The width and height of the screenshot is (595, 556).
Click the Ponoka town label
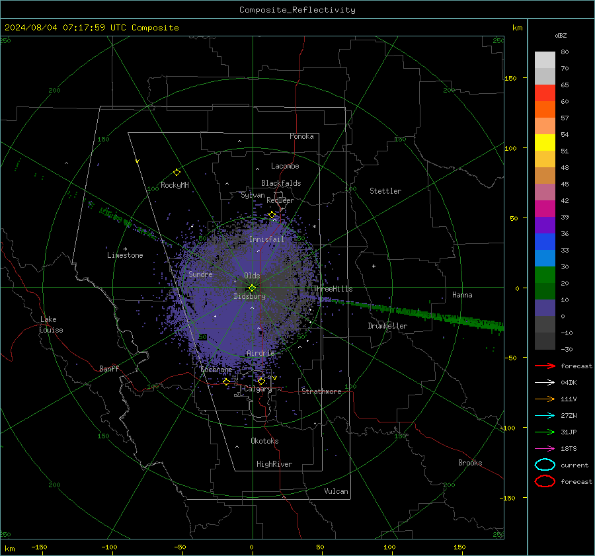pos(301,136)
